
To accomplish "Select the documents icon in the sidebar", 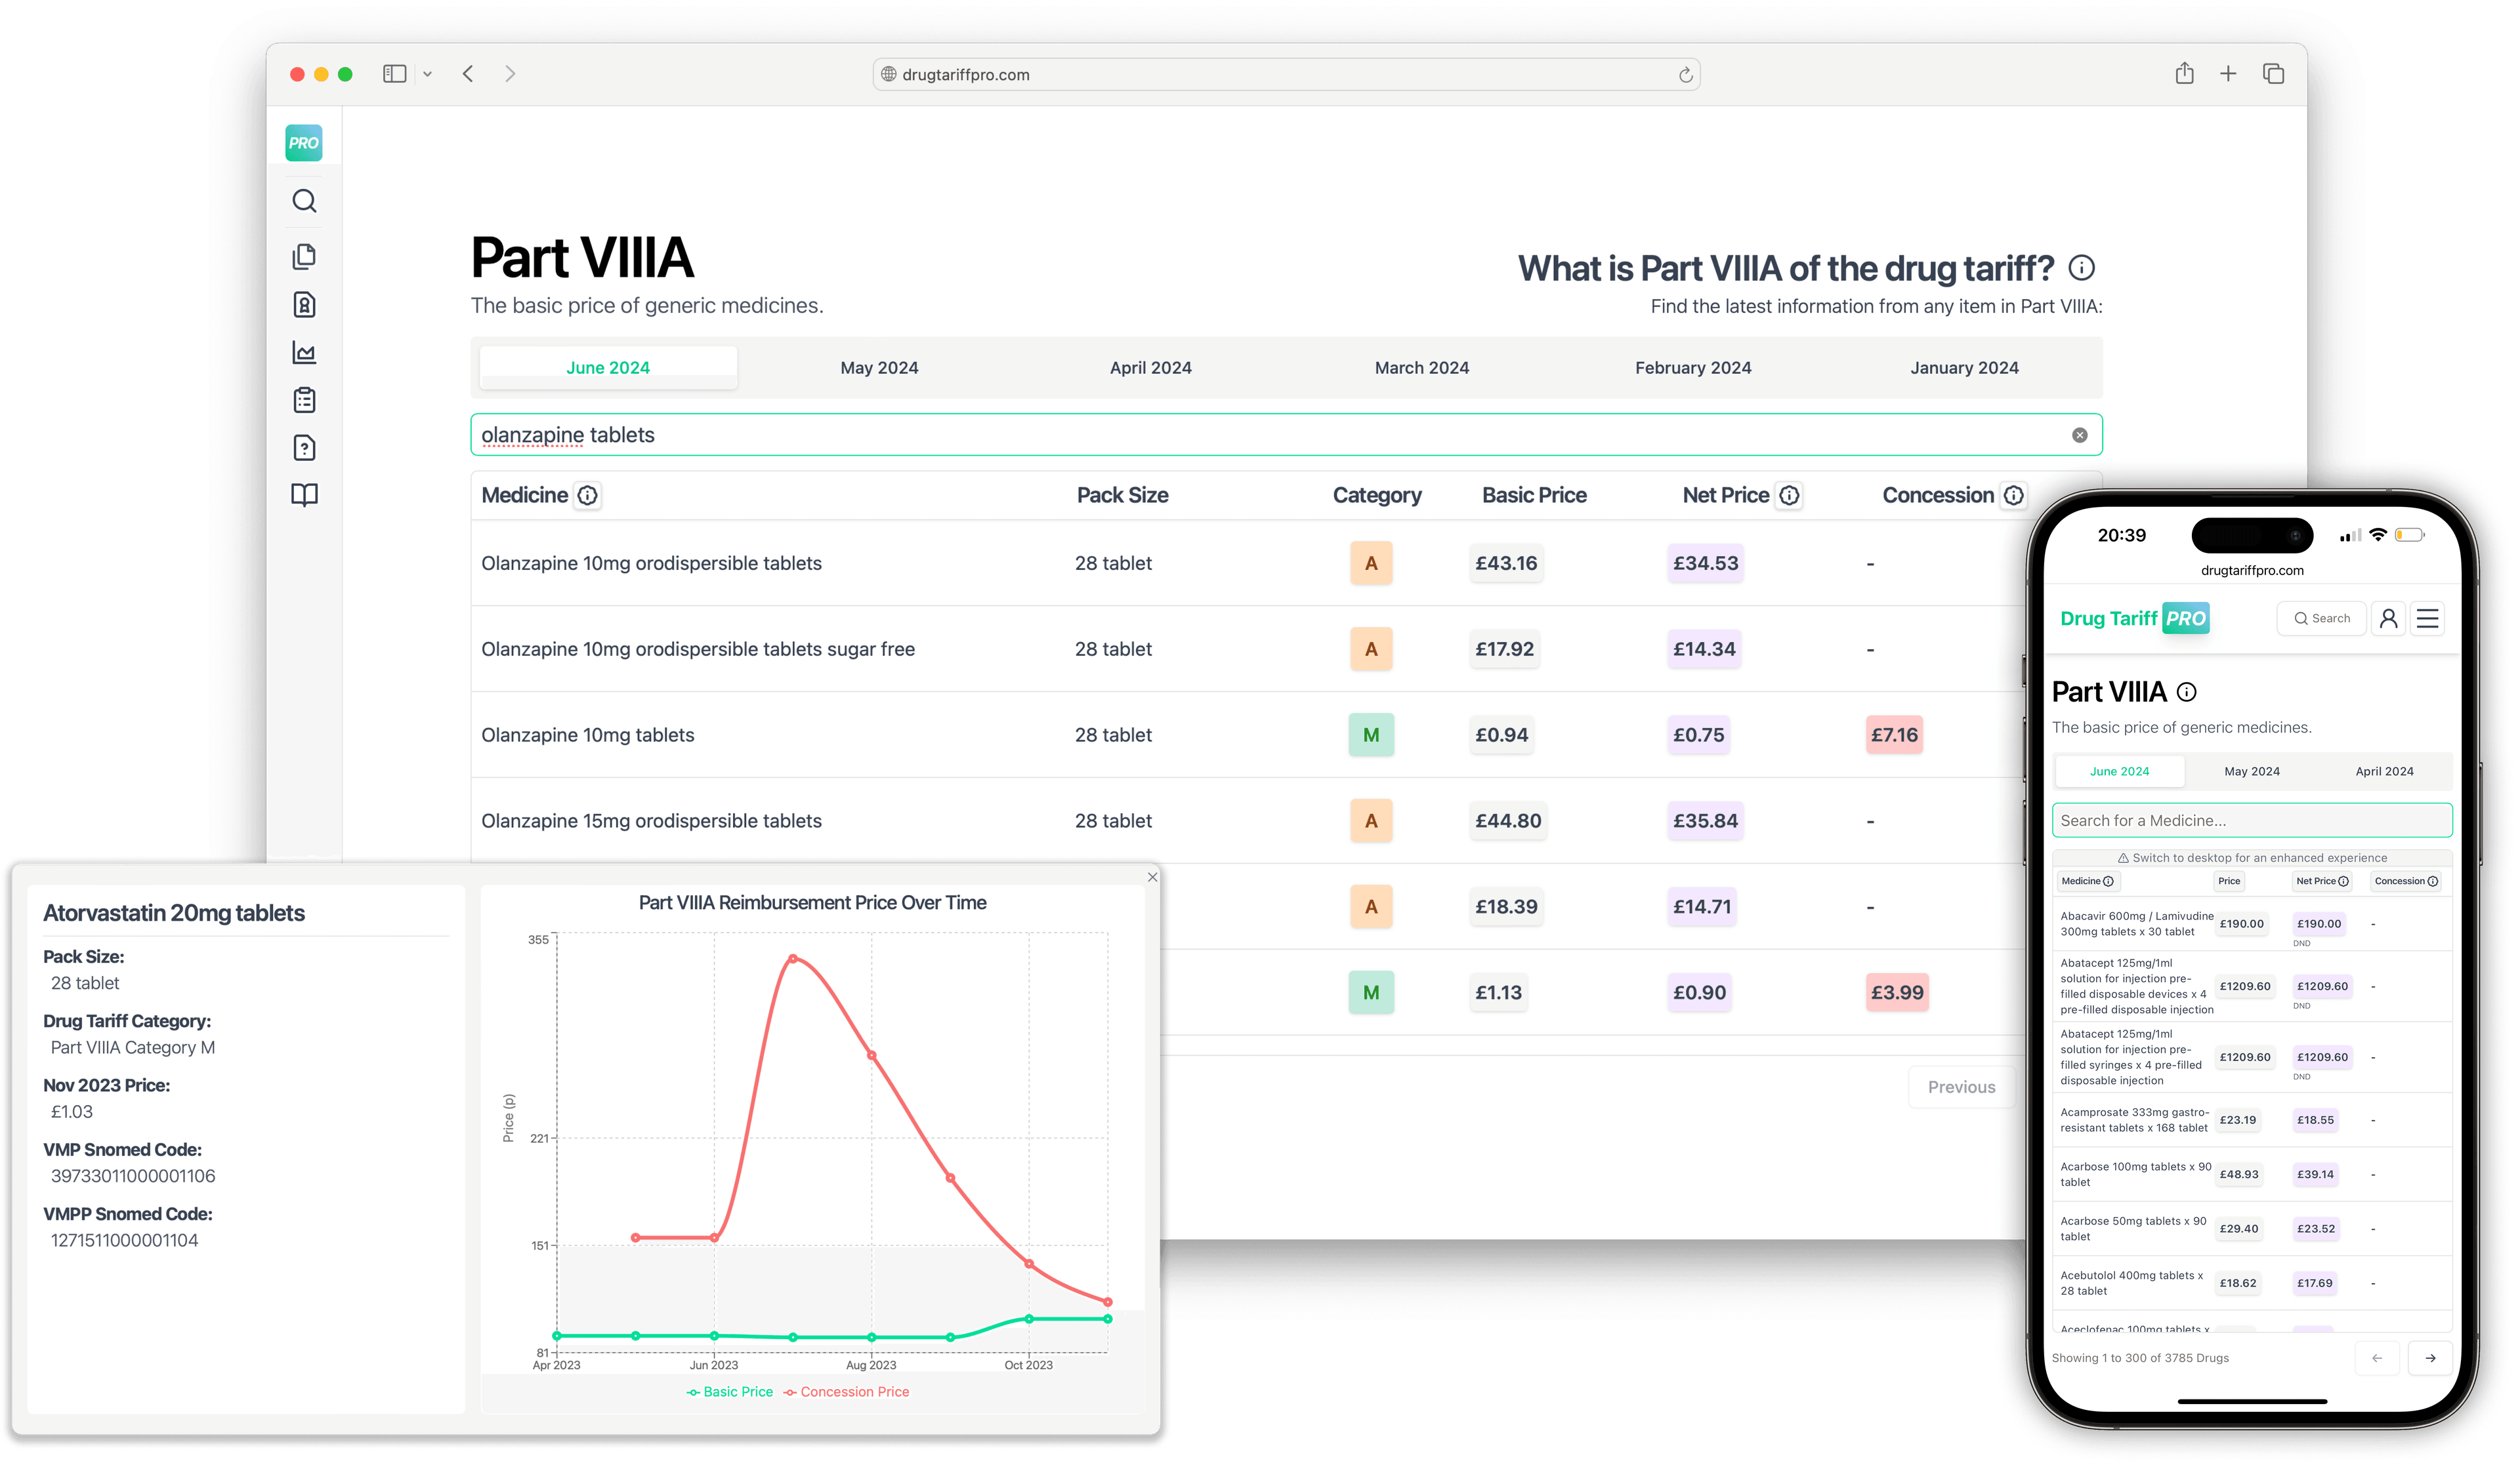I will (x=304, y=256).
